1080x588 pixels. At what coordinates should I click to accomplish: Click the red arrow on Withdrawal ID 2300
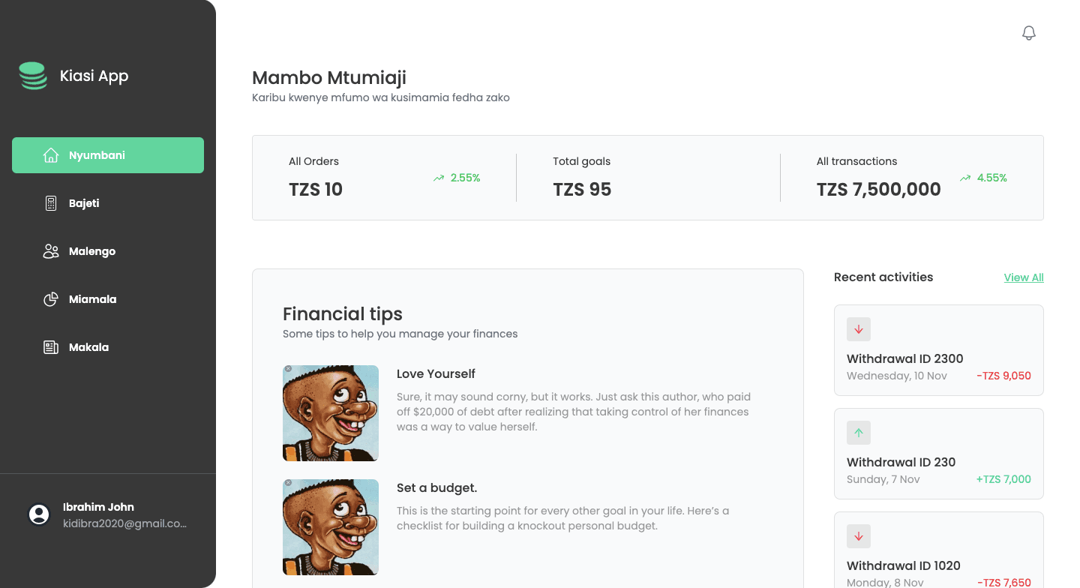pos(859,329)
